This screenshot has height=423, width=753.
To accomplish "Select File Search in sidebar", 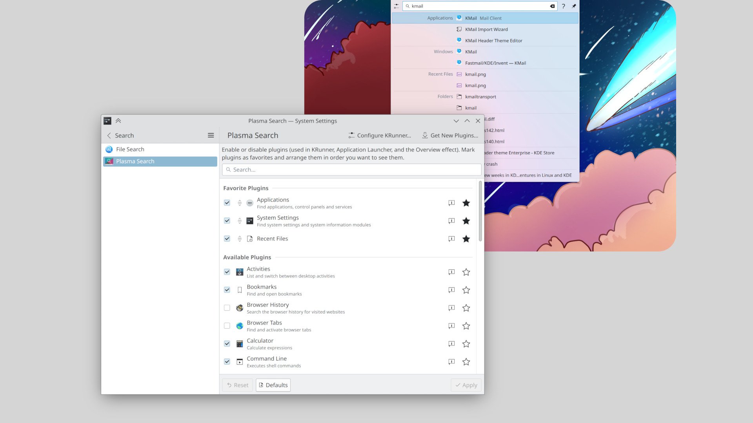I will click(x=160, y=150).
